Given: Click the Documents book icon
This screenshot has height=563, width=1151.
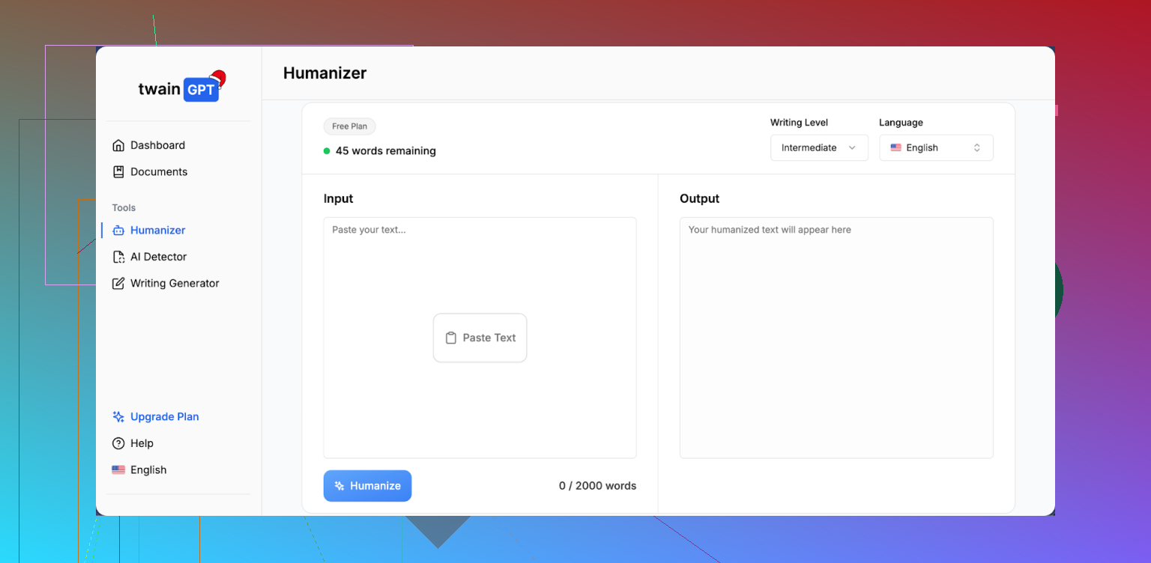Looking at the screenshot, I should coord(118,171).
